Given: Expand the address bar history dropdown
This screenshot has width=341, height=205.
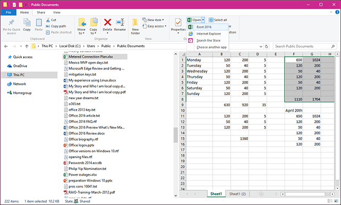Looking at the screenshot, I should point(261,46).
